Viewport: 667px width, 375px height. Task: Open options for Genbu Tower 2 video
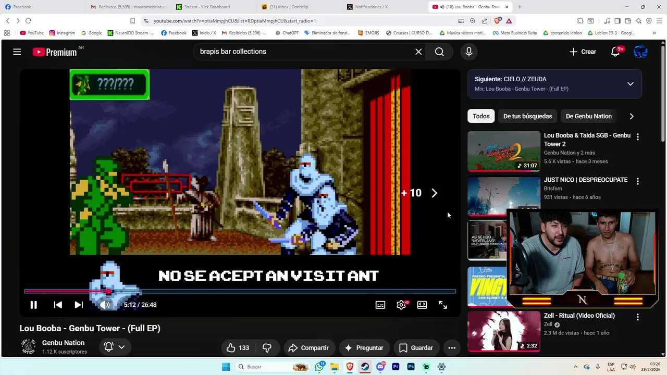[637, 137]
